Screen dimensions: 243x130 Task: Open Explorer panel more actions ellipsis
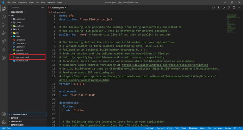pos(42,8)
